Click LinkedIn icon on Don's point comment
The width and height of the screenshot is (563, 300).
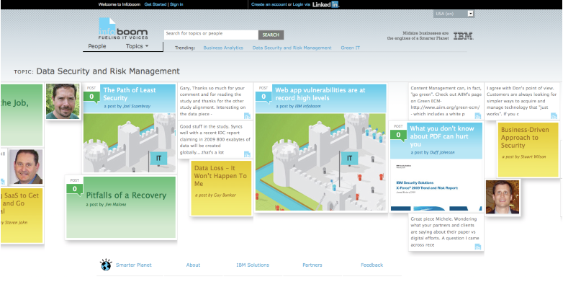click(554, 116)
